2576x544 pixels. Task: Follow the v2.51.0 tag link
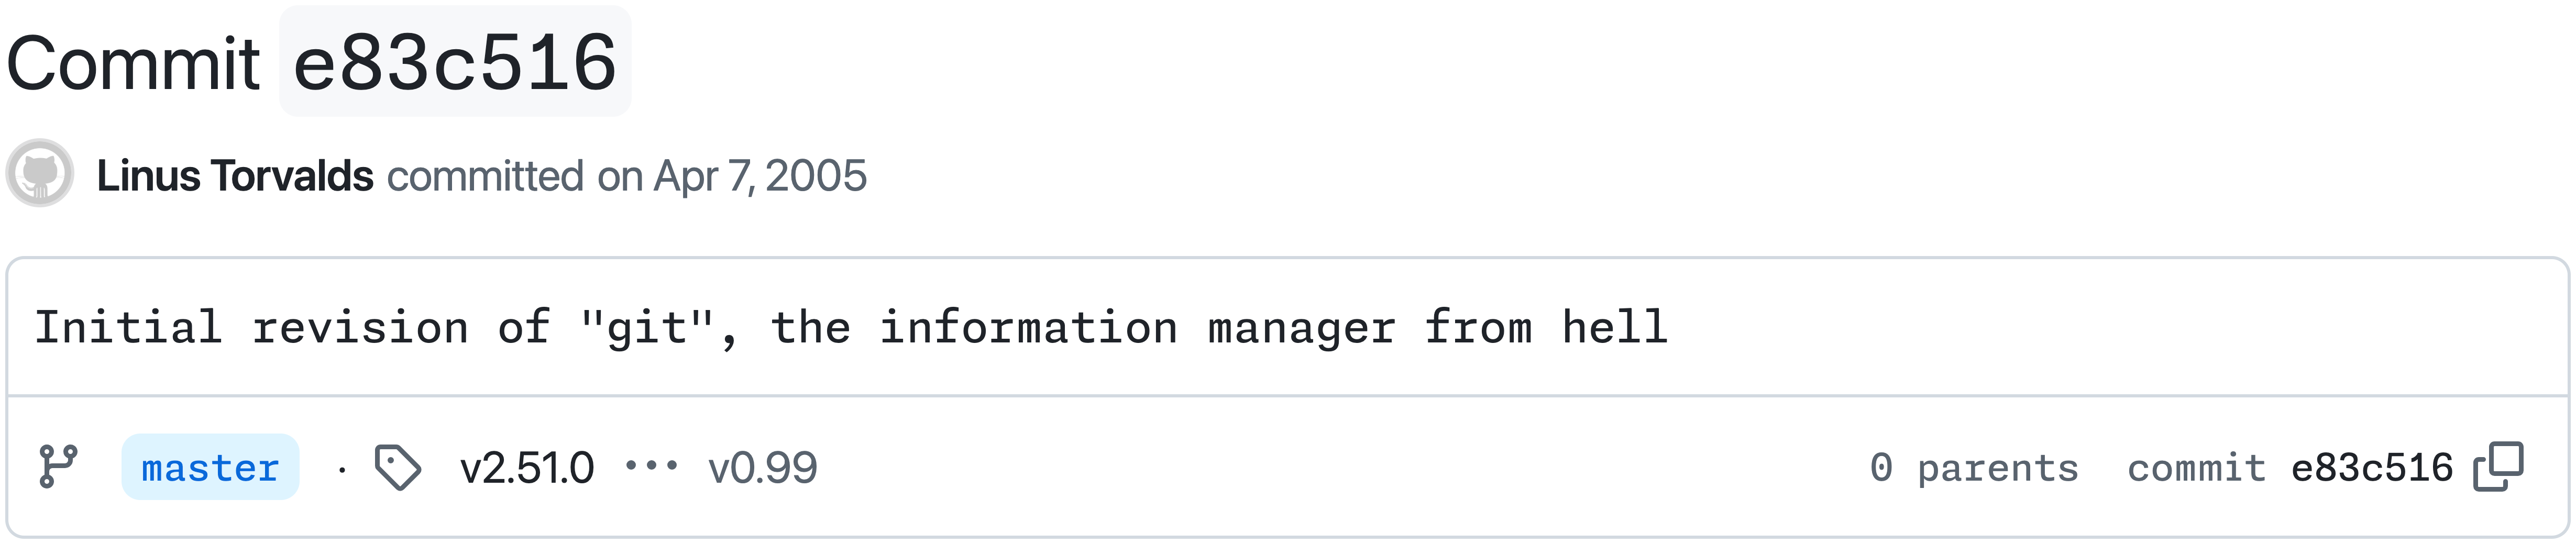(528, 467)
